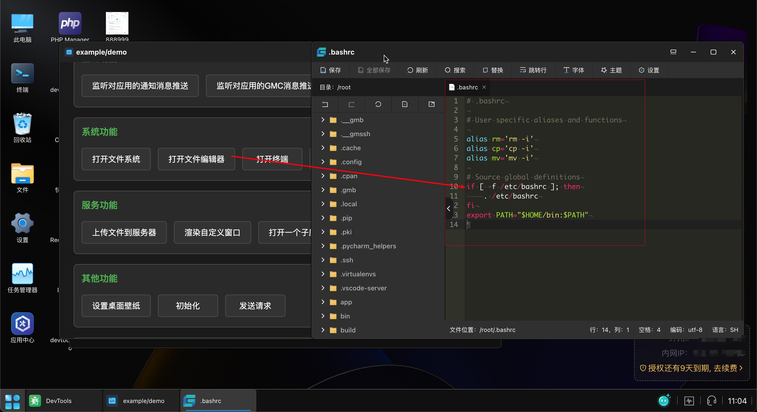Click the 授权还有9天到期, 去续费 renewal link
Screen dimensions: 757x412
coord(691,368)
